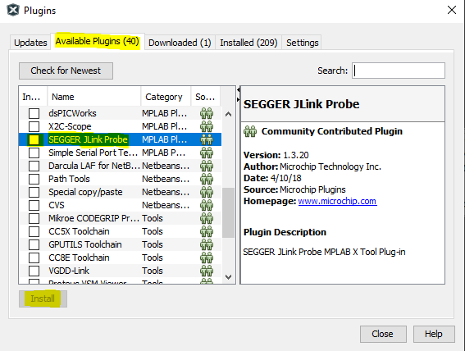Click the community icon in dsPICWorks row
Screen dimensions: 465x351
(207, 113)
